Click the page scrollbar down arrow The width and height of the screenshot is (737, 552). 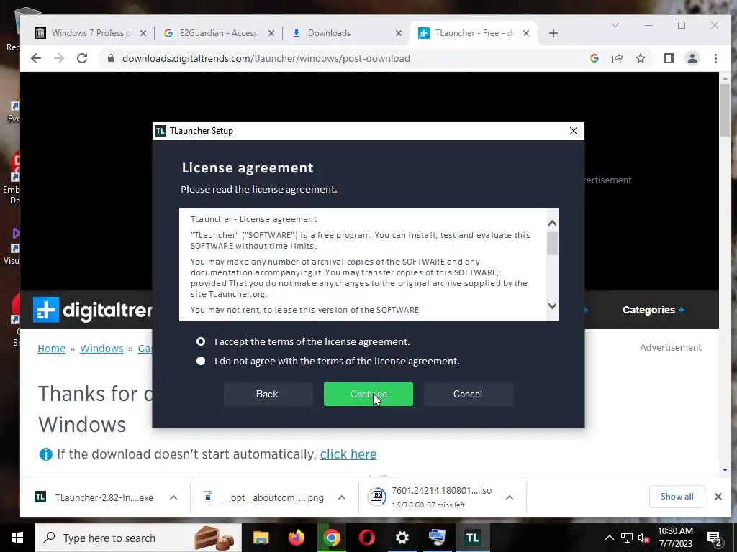coord(725,470)
